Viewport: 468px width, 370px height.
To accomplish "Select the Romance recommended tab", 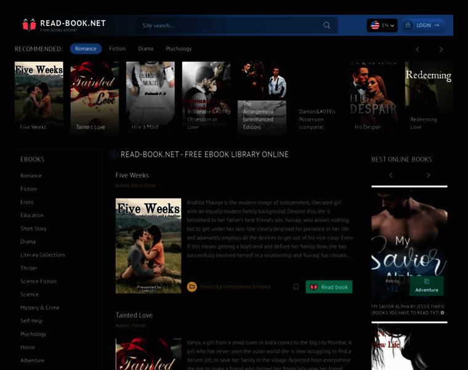I will [x=86, y=49].
